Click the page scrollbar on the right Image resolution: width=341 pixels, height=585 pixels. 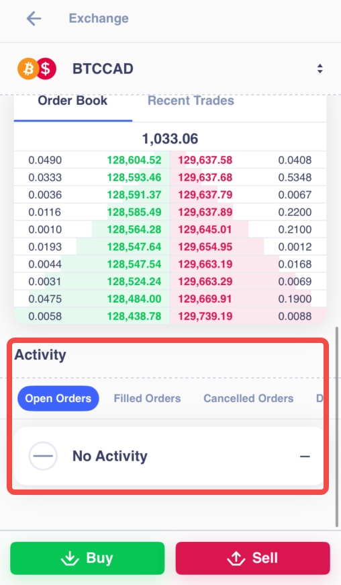337,426
